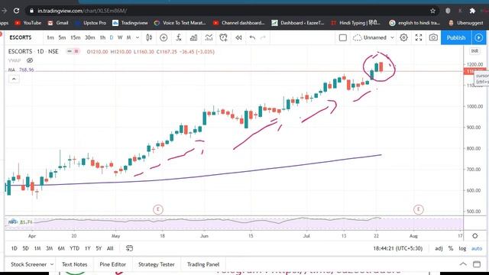Set date range to 1Y
Screen dimensions: 489x275
(x=88, y=248)
